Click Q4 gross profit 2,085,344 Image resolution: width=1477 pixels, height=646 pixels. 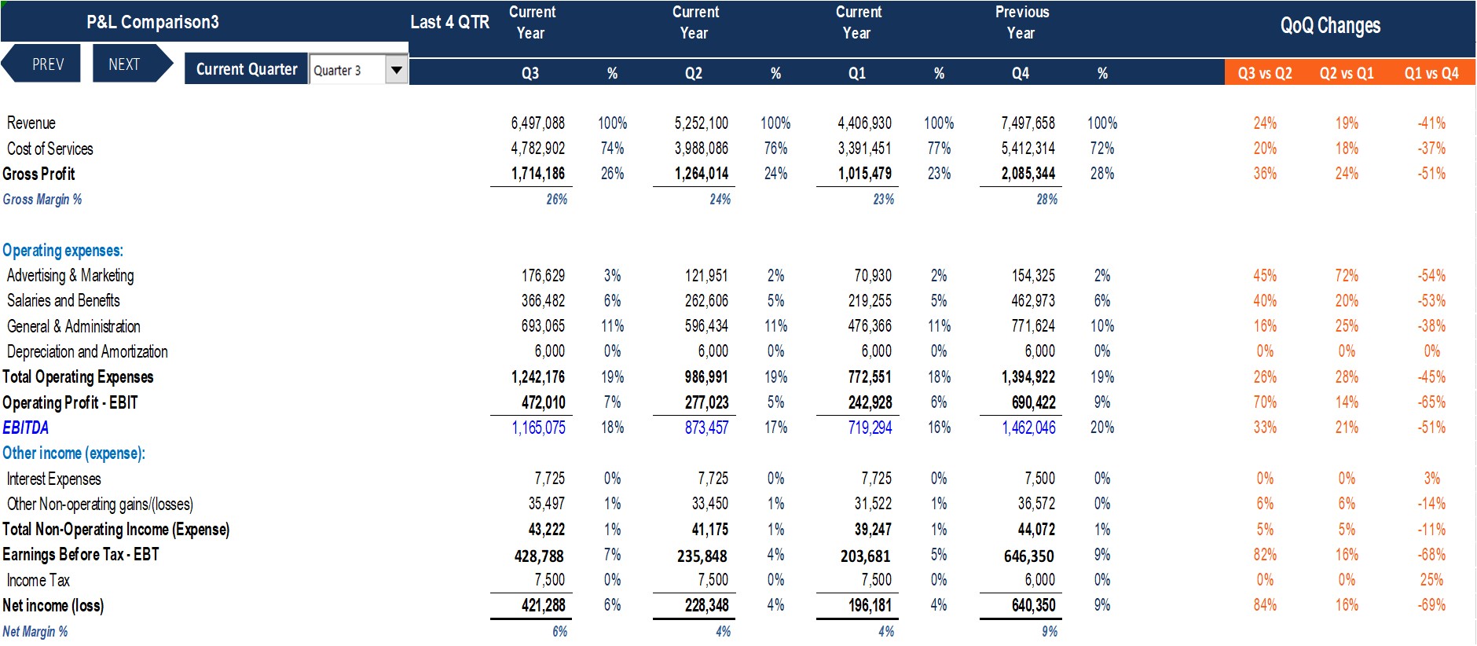click(1028, 173)
